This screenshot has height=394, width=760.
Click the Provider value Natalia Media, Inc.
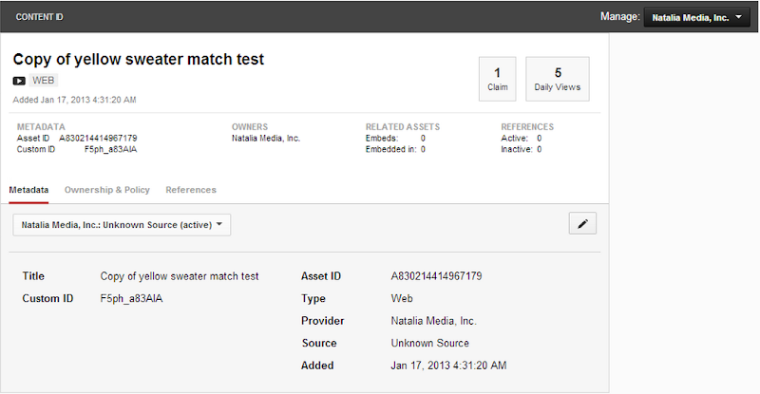[x=434, y=321]
